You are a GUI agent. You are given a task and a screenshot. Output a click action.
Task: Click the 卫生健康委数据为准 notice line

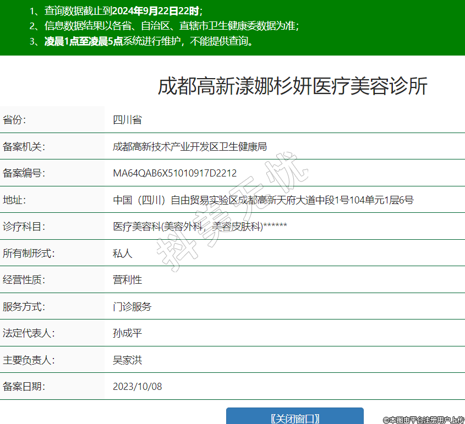click(x=165, y=26)
